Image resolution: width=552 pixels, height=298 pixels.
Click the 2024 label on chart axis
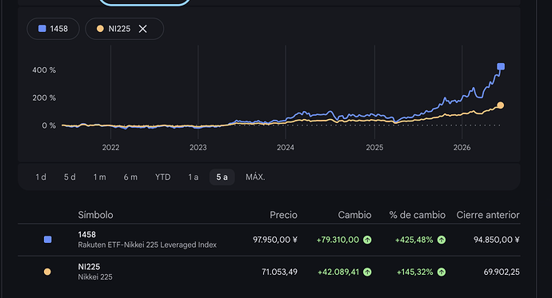(x=286, y=148)
